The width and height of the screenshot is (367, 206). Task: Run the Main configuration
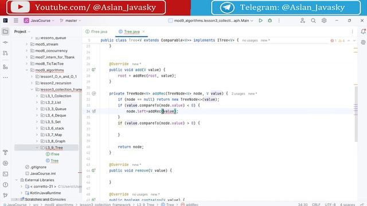(x=260, y=21)
